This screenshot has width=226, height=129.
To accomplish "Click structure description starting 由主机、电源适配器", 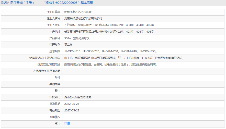I will [124, 58].
